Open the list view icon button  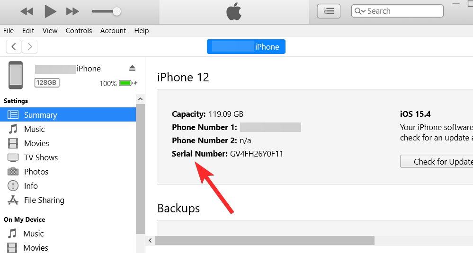point(329,11)
